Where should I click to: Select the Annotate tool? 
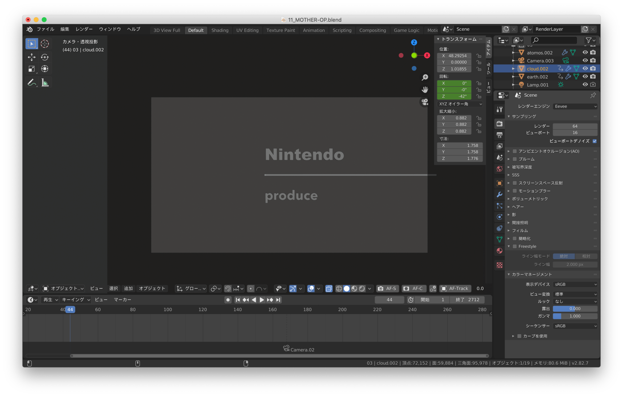[x=31, y=83]
